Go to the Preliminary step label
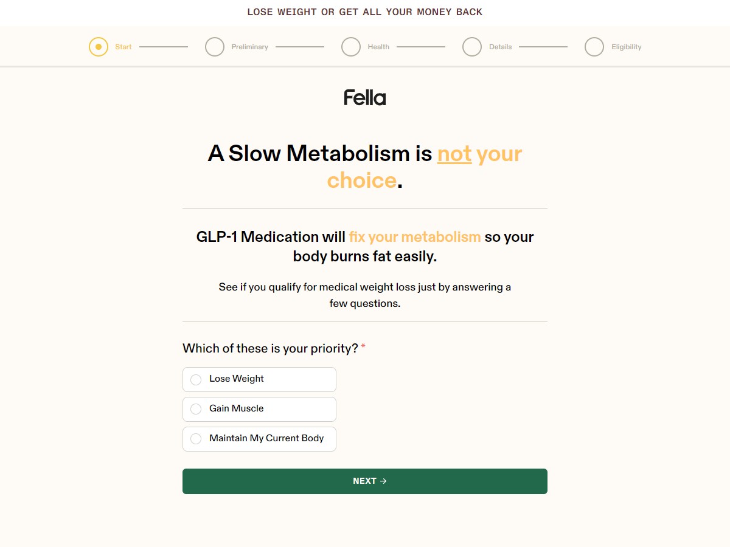Screen dimensions: 730x547 [x=249, y=47]
